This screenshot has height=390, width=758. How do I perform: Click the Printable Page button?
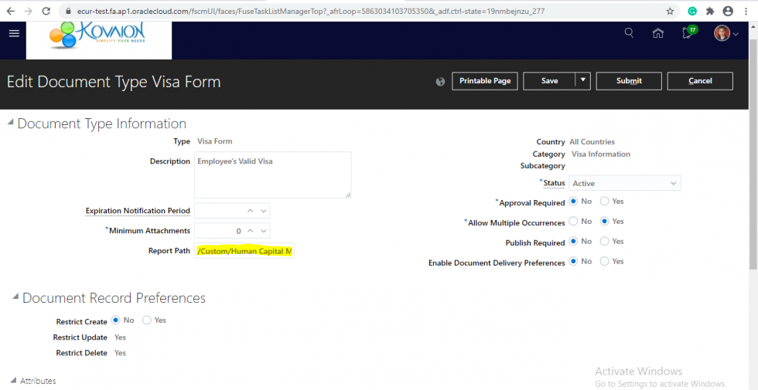click(485, 80)
